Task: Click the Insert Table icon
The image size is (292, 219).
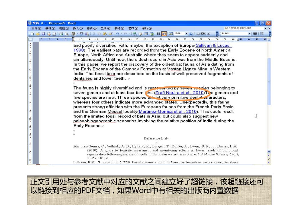Action: tap(146, 34)
